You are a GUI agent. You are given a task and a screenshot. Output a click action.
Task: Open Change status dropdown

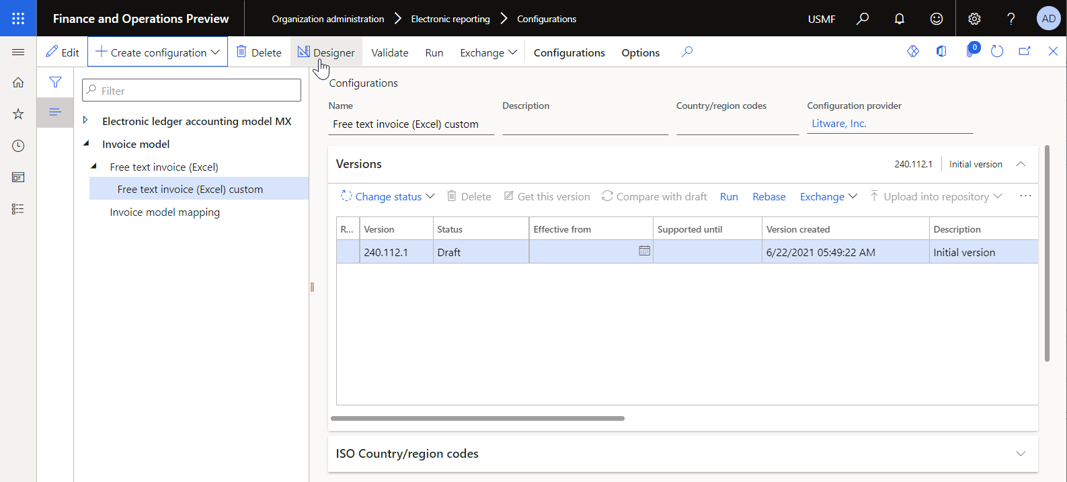click(388, 196)
